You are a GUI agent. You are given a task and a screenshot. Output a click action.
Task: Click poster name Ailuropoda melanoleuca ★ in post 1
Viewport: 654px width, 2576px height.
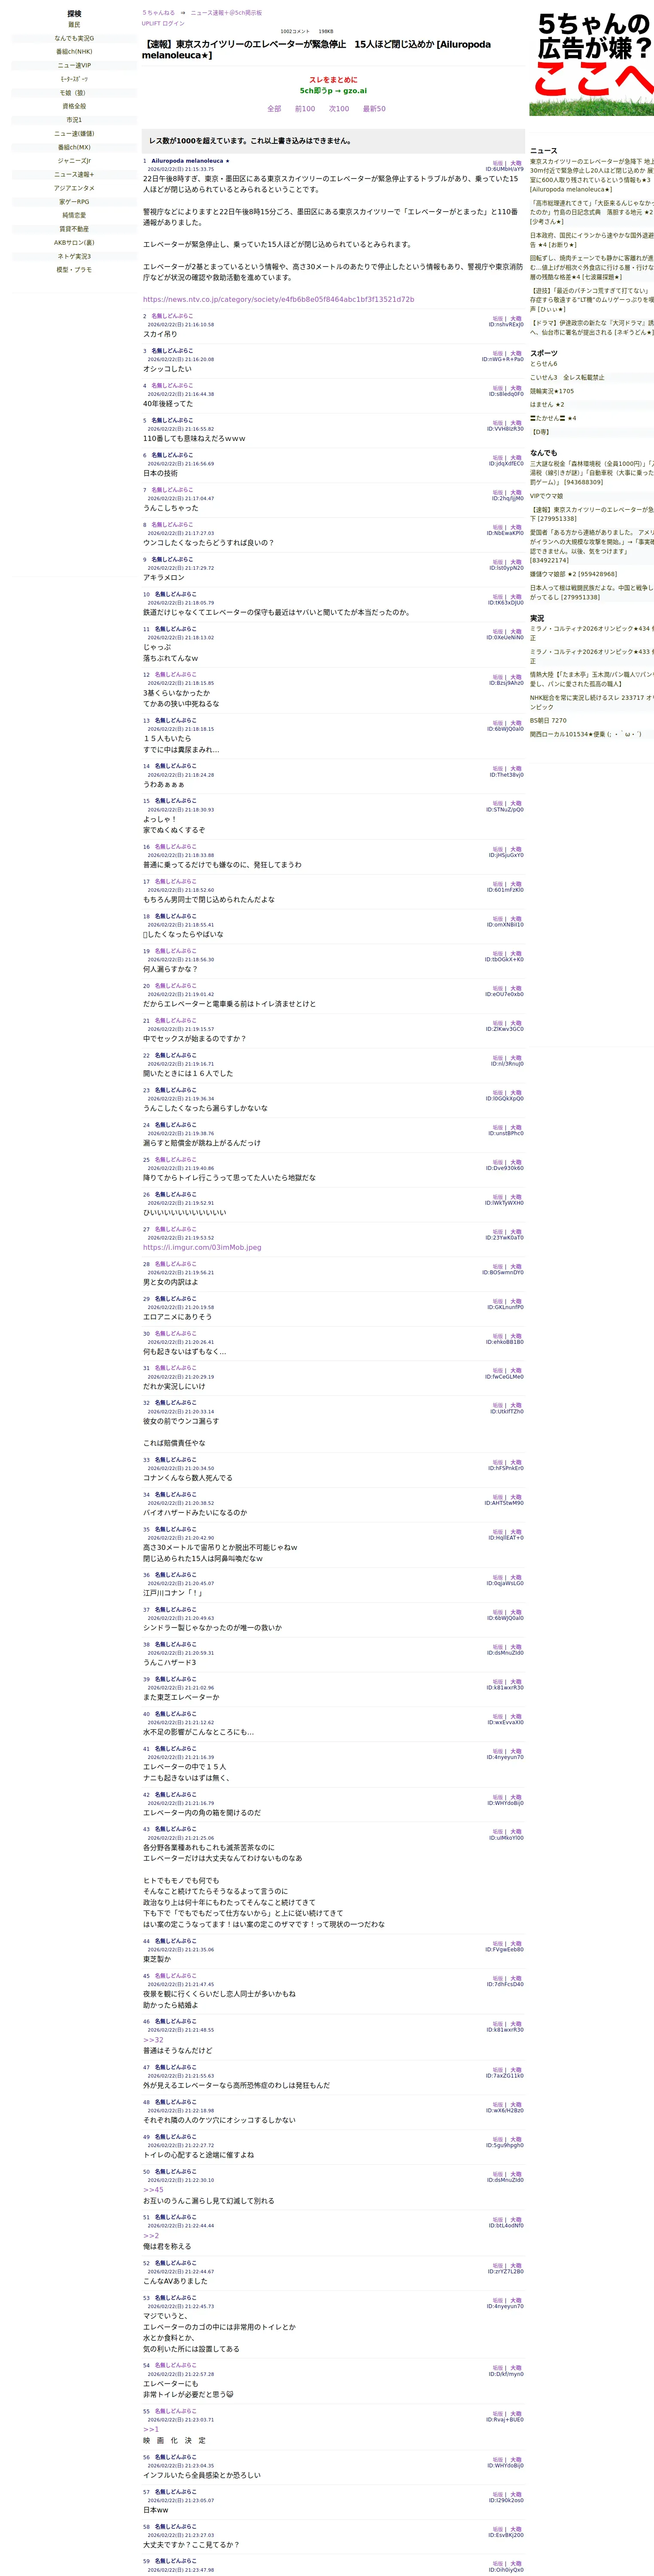[x=190, y=161]
